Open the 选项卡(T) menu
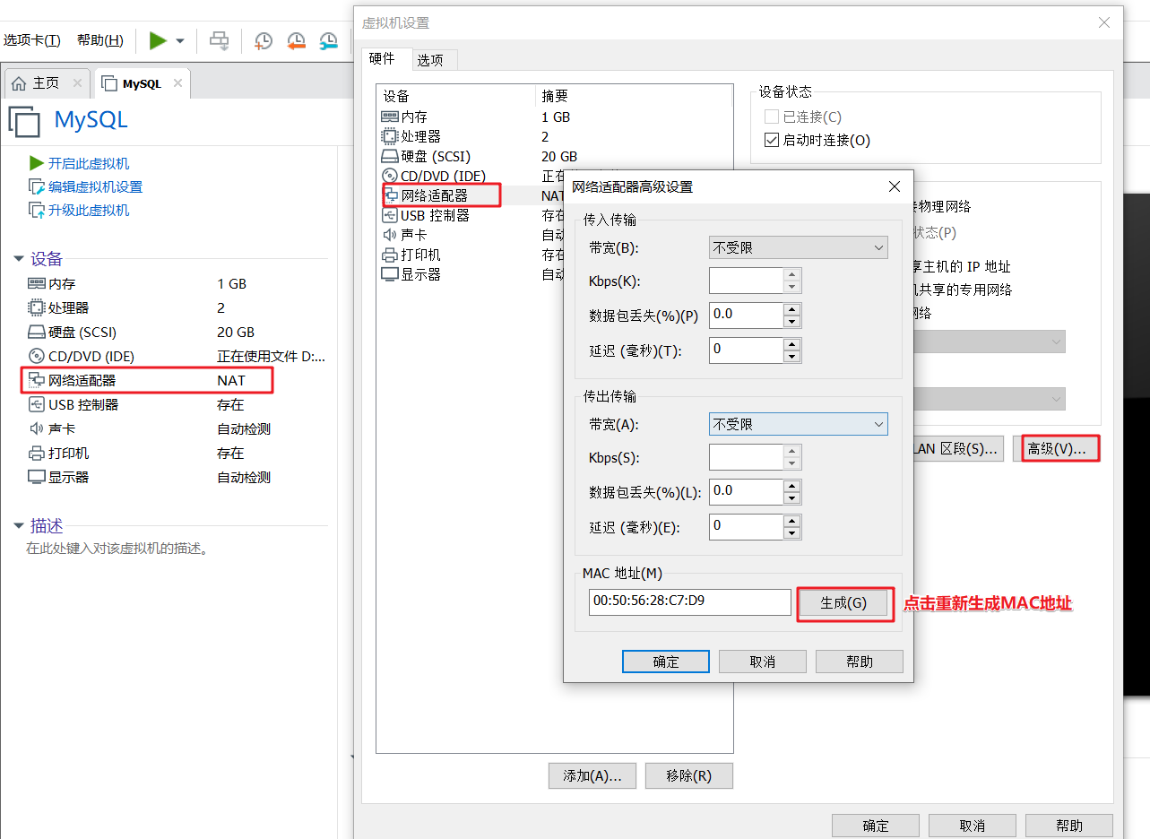1150x839 pixels. (32, 40)
